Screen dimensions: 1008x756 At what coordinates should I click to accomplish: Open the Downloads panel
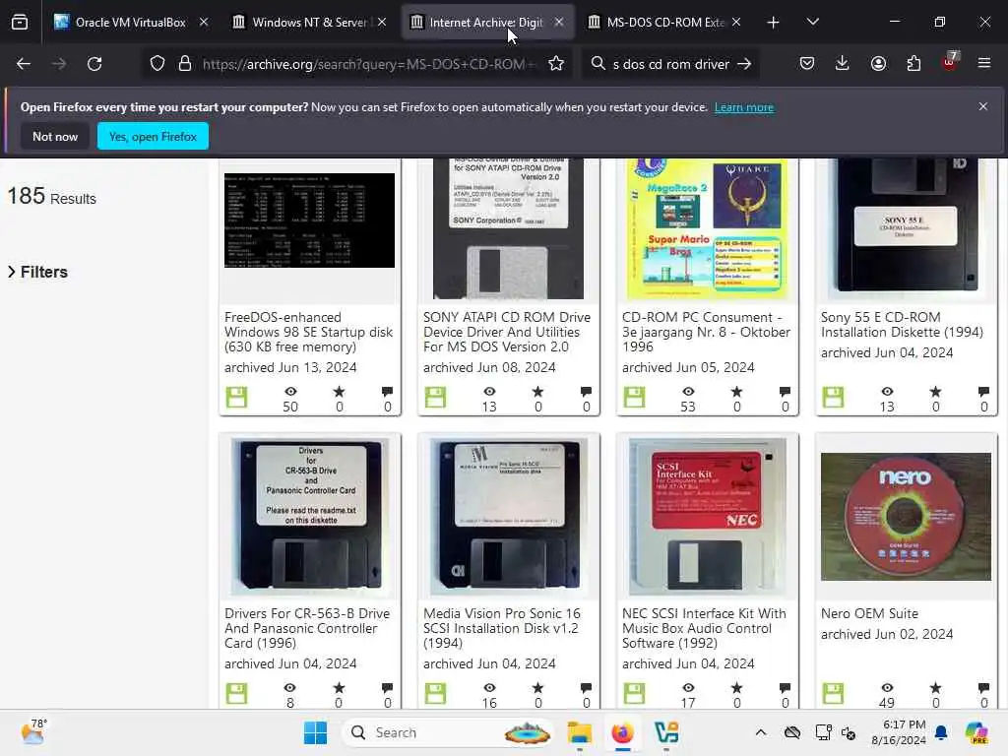click(843, 63)
